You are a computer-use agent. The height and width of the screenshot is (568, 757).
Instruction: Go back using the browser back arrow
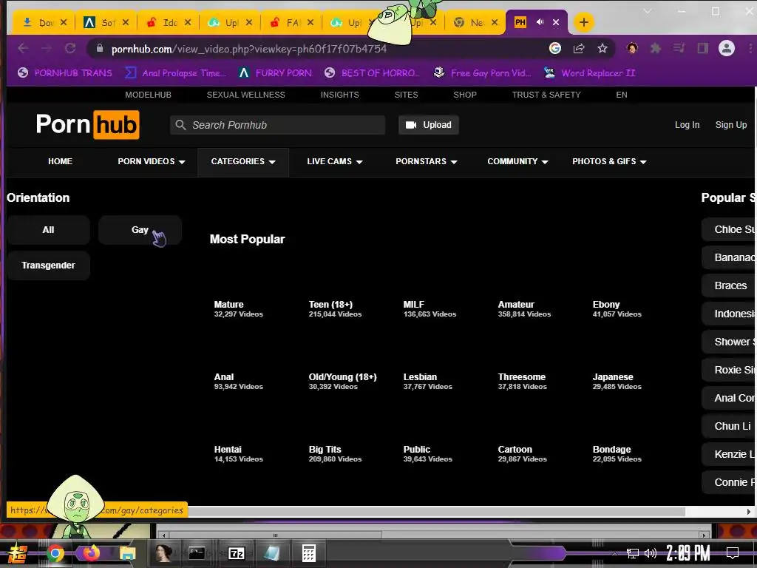click(23, 48)
